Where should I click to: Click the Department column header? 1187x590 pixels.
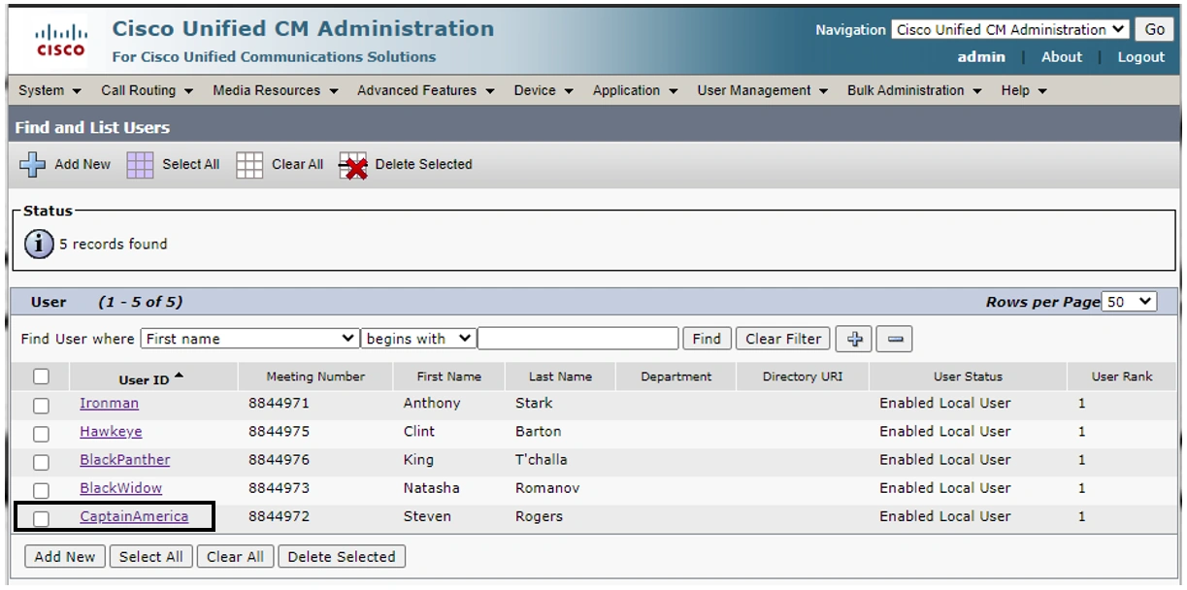pyautogui.click(x=676, y=377)
